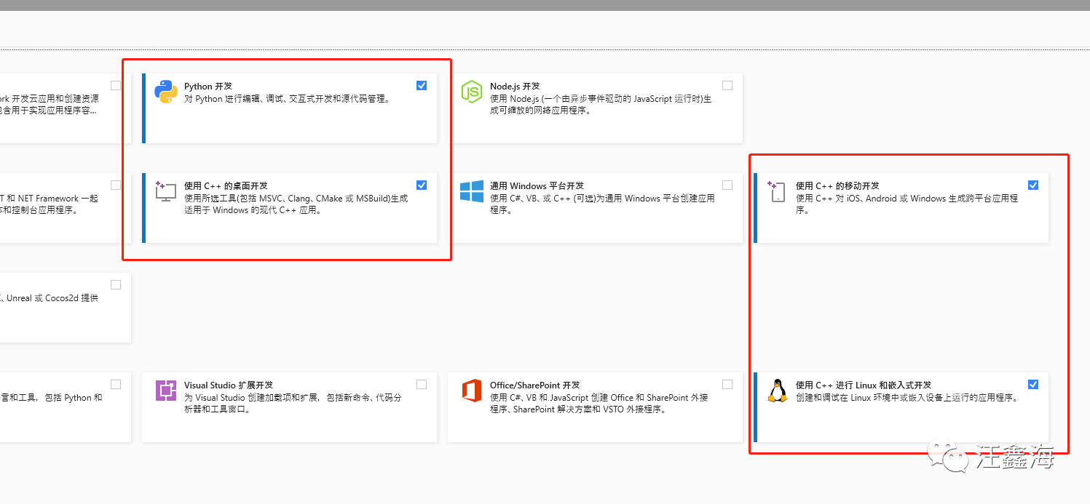This screenshot has width=1090, height=504.
Task: Click the Python editing and debugging description
Action: coord(287,99)
